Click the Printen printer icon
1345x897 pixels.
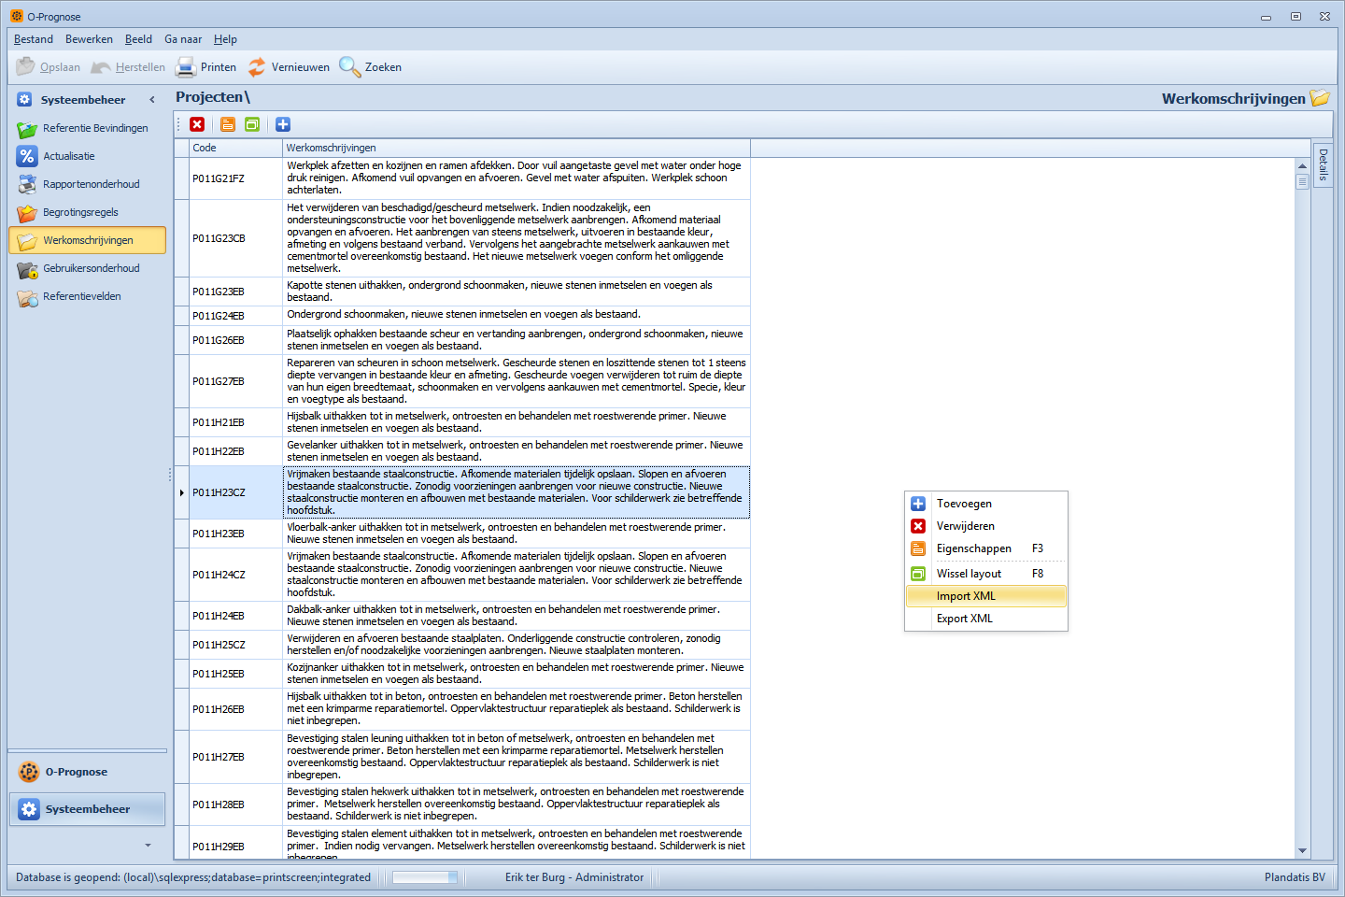186,67
